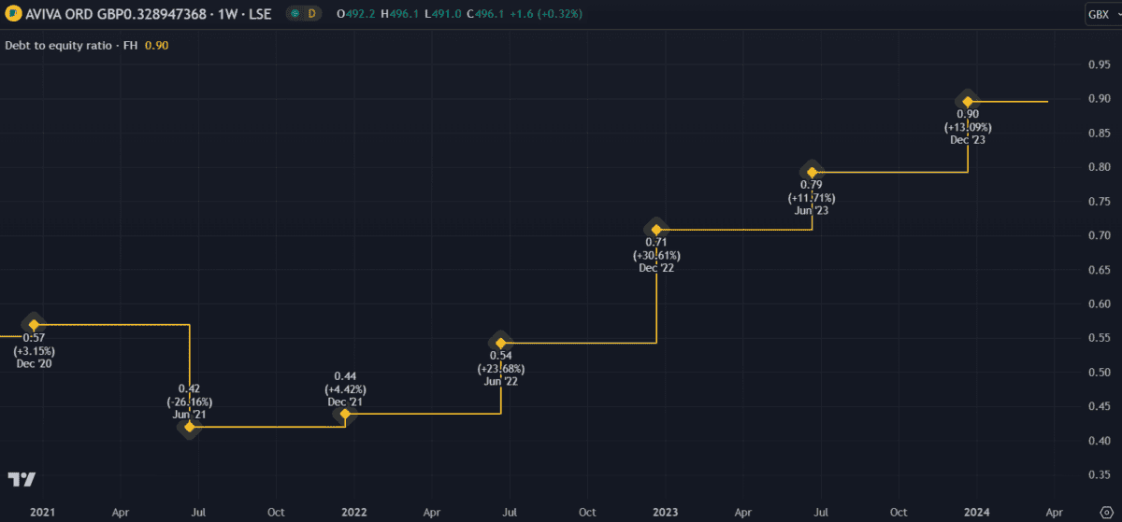Screen dimensions: 1122x522
Task: Click the Jun '22 data point diamond
Action: pyautogui.click(x=501, y=343)
